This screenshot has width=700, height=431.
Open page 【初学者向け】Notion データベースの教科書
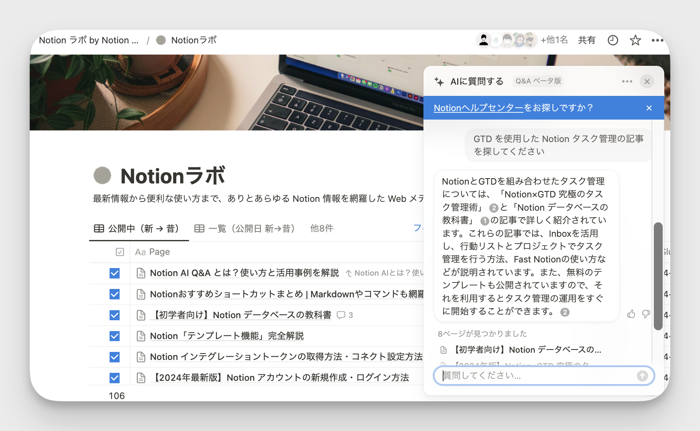(241, 315)
